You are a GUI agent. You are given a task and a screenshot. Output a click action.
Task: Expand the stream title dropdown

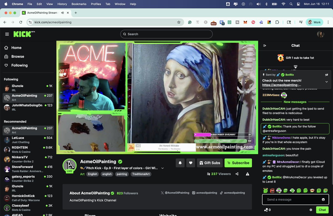(163, 168)
